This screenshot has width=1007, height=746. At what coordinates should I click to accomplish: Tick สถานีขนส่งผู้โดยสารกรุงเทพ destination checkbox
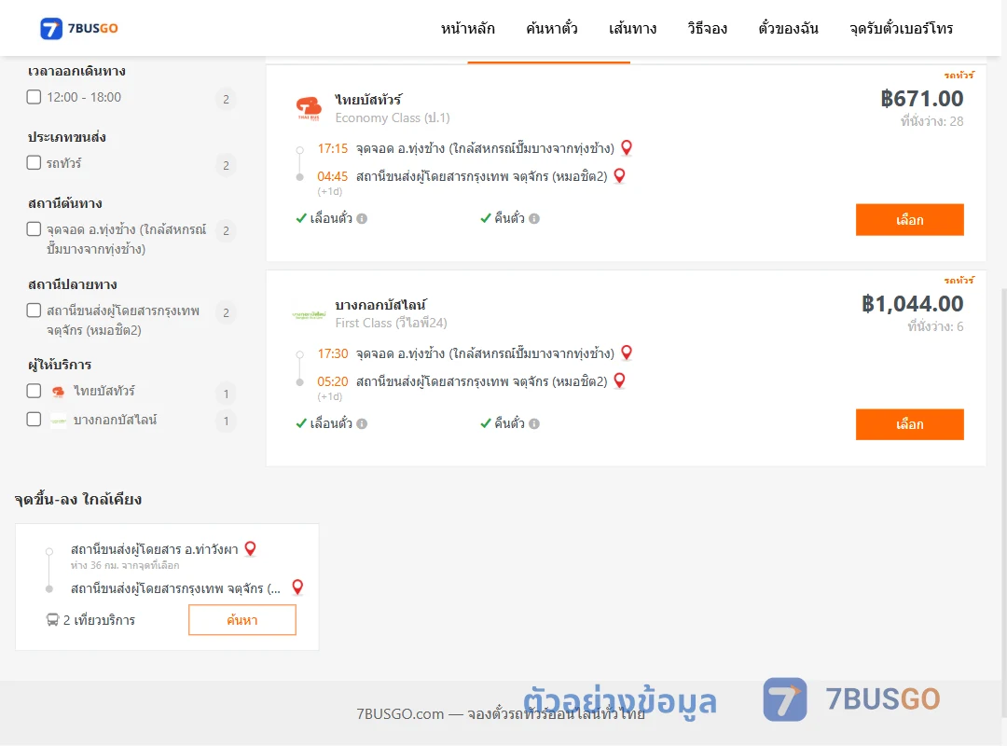(x=34, y=311)
